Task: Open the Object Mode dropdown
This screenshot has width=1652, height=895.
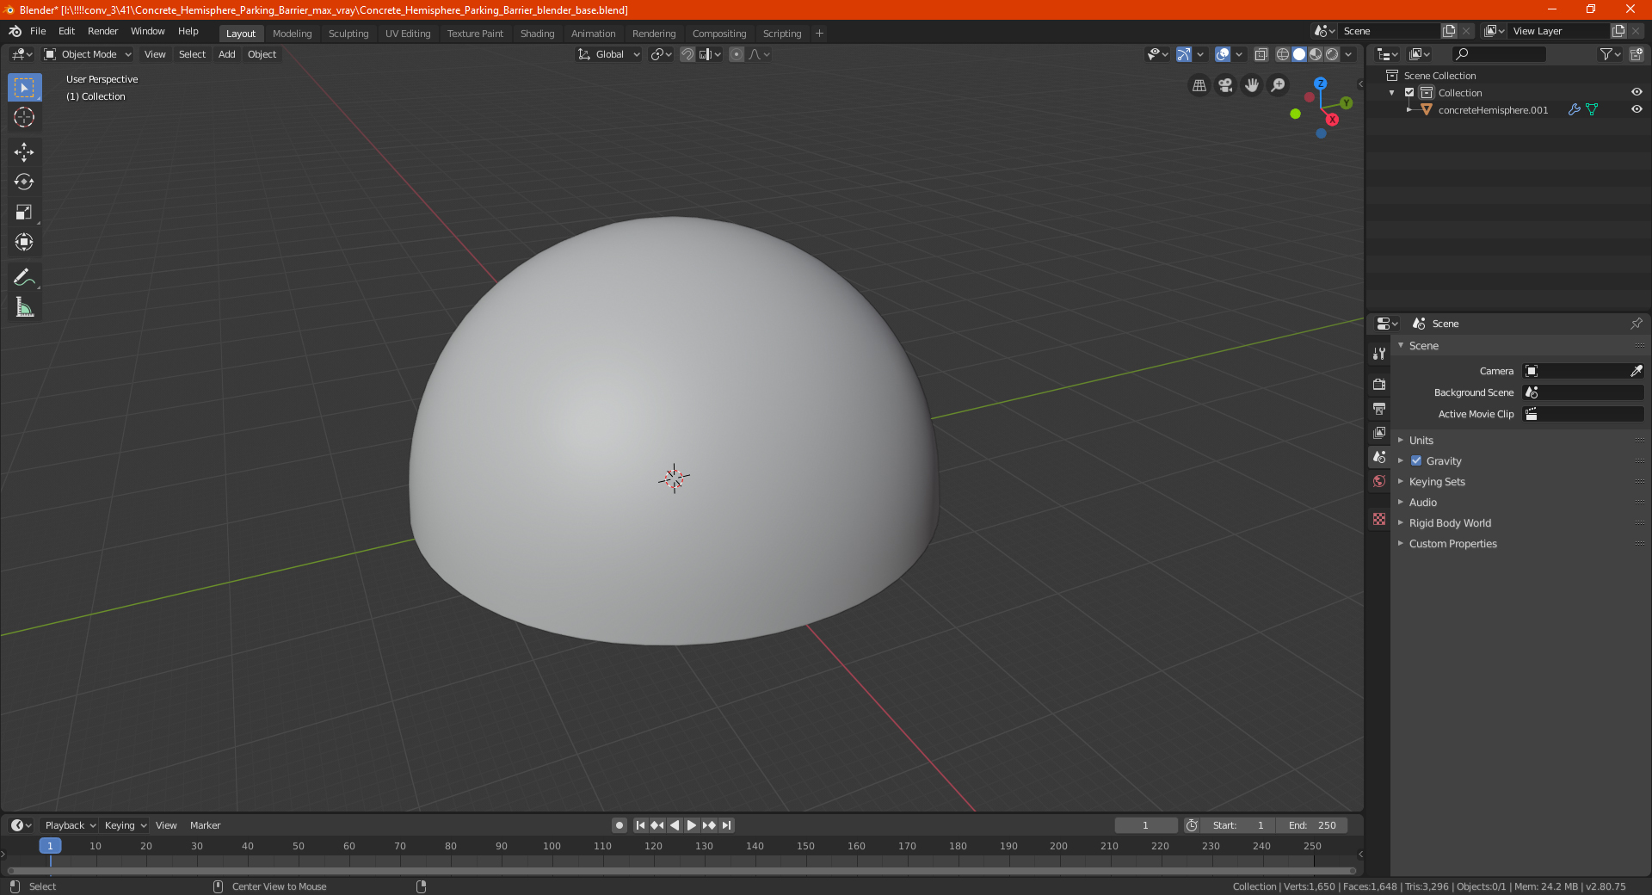Action: (88, 54)
